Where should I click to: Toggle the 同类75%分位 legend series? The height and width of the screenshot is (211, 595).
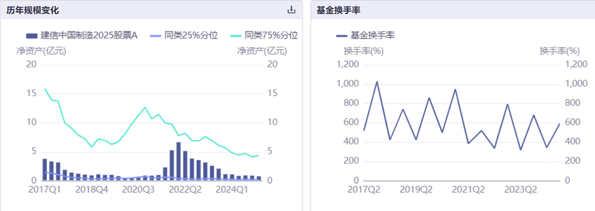tap(264, 36)
